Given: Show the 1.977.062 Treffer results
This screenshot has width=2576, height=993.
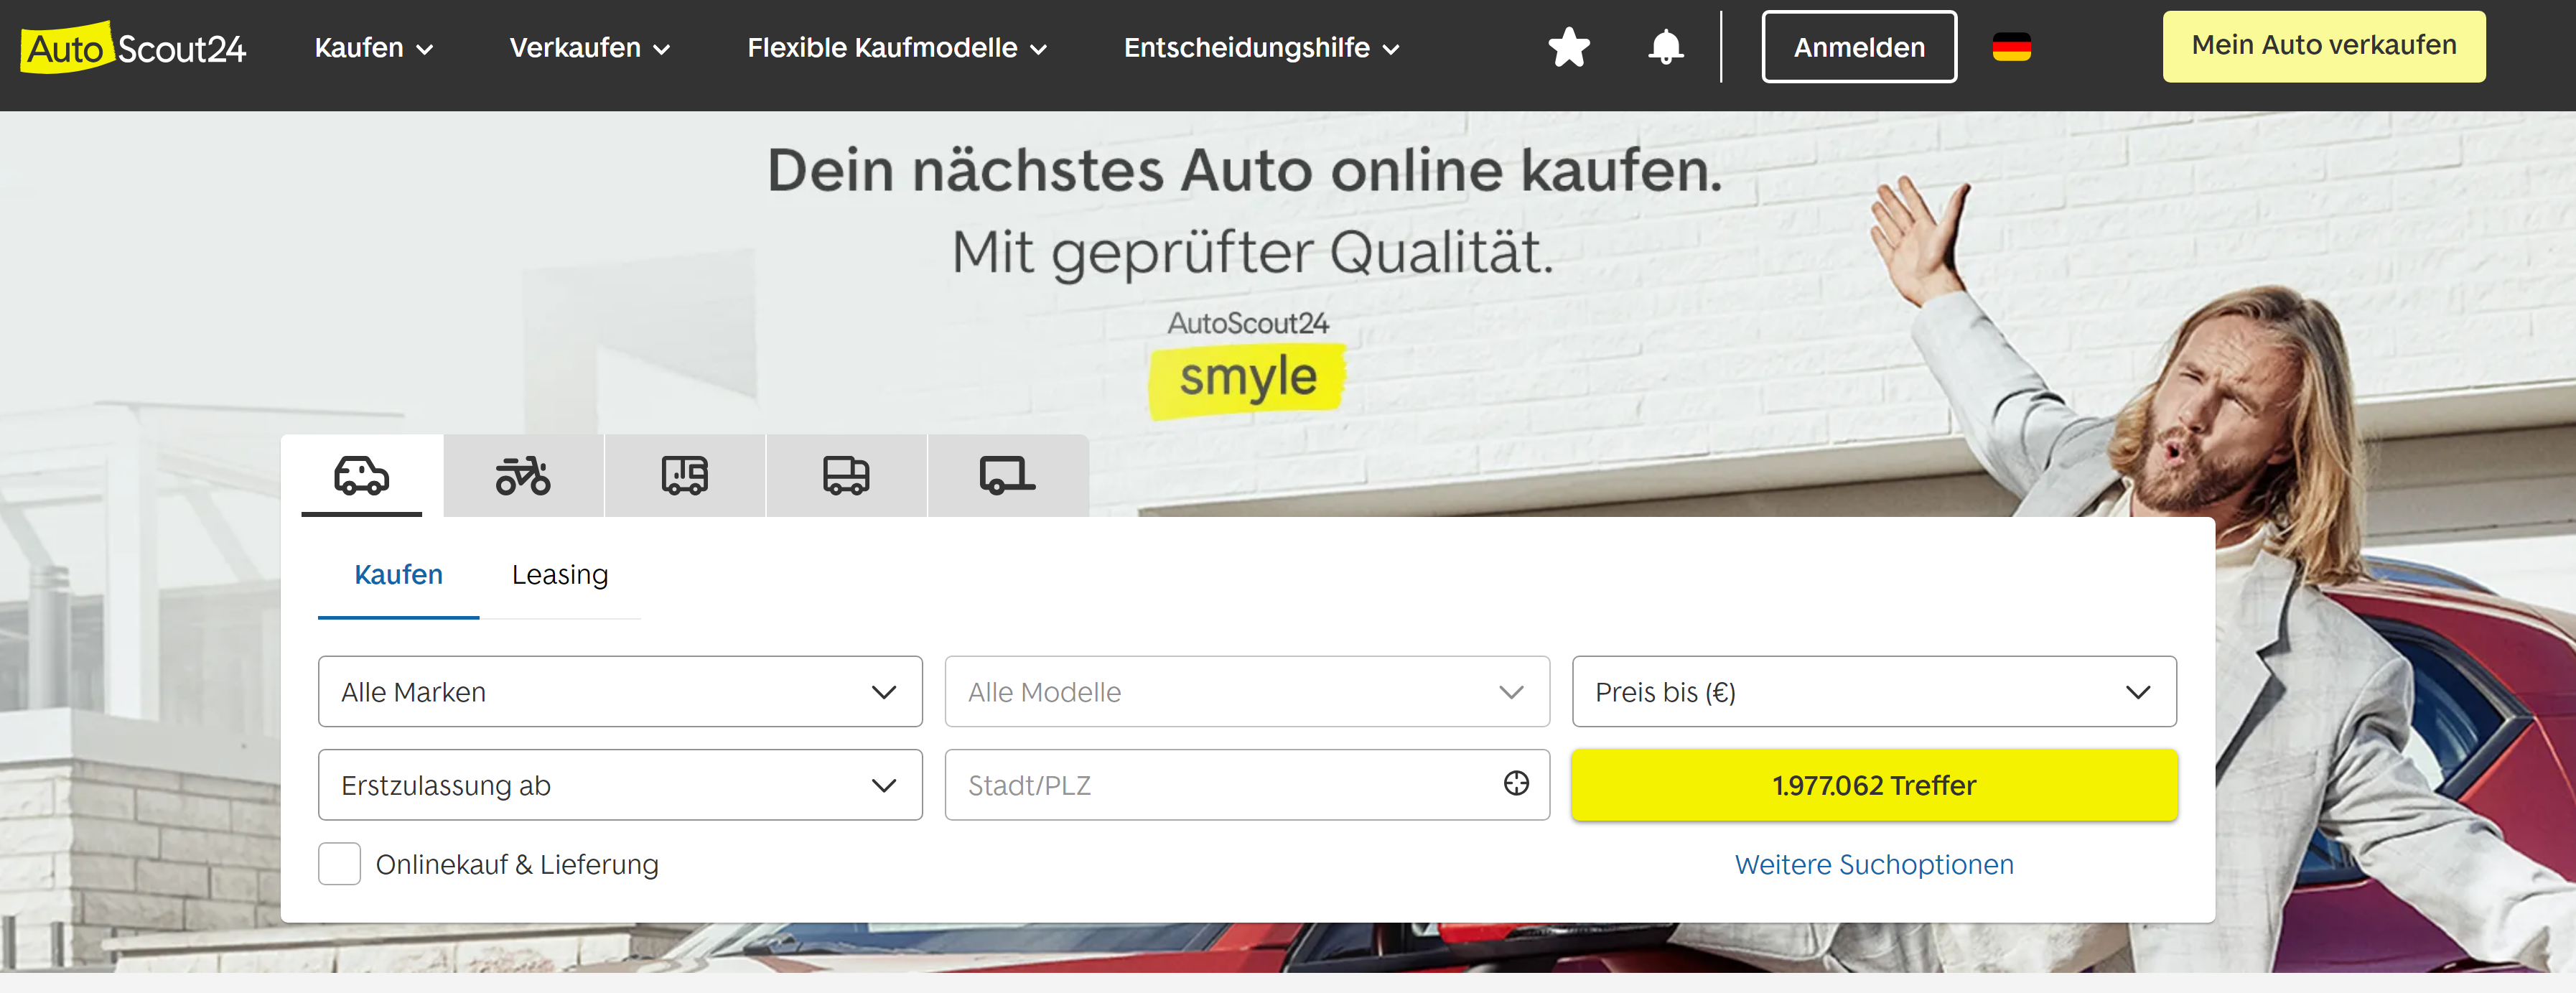Looking at the screenshot, I should (1874, 786).
